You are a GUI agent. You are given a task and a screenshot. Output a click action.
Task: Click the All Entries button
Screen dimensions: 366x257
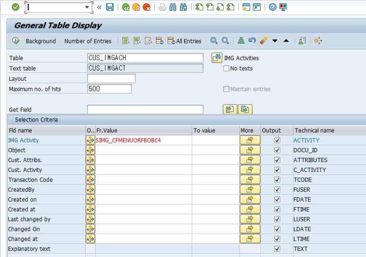coord(184,41)
